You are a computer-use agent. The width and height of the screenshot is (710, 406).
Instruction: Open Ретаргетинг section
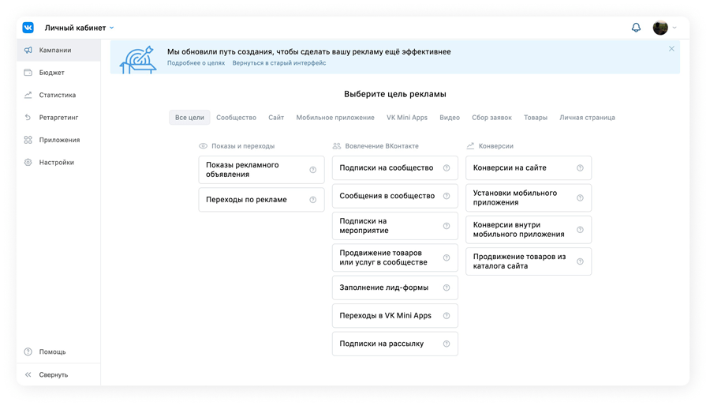pyautogui.click(x=58, y=118)
